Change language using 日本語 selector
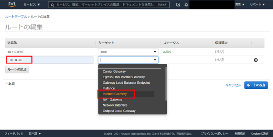 click(35, 134)
